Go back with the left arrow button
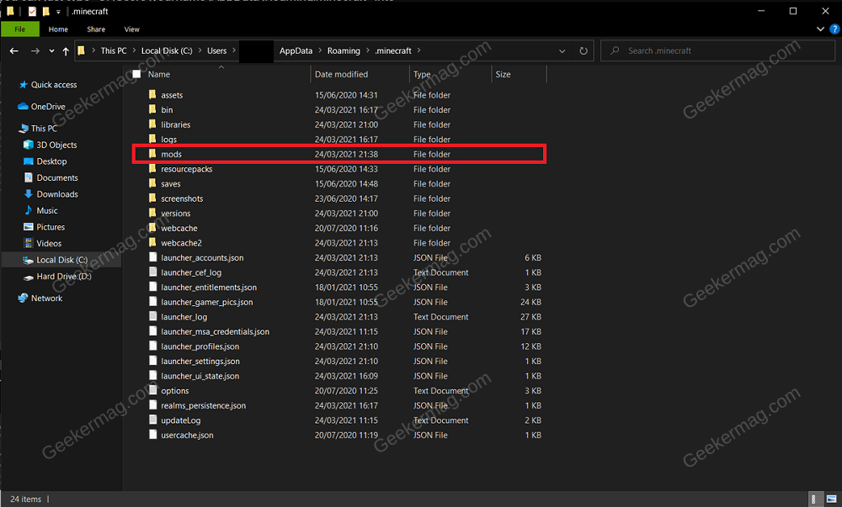 coord(14,51)
